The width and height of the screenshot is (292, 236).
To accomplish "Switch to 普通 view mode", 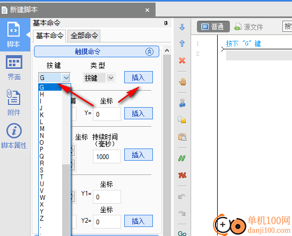I will click(x=213, y=27).
